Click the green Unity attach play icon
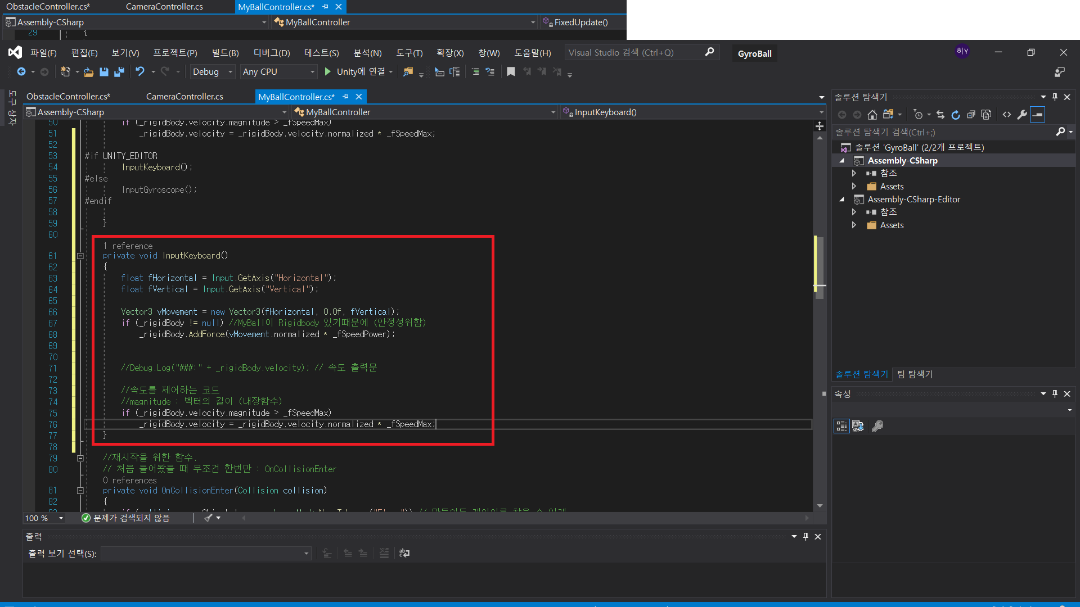Viewport: 1080px width, 607px height. 328,71
